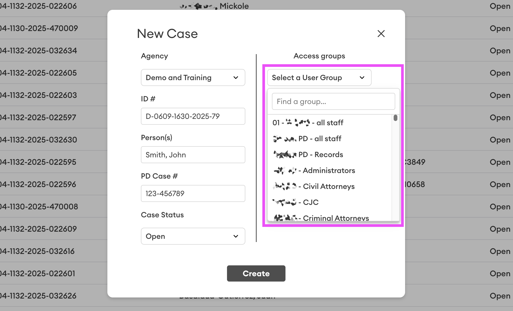Click background case 04-1132-2025-032626
Image resolution: width=513 pixels, height=311 pixels.
[38, 296]
